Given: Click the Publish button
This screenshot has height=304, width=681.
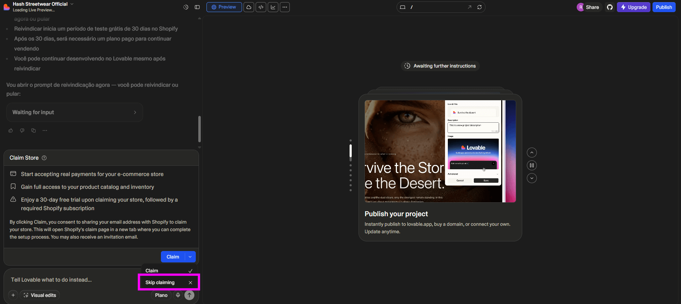Looking at the screenshot, I should [x=664, y=7].
